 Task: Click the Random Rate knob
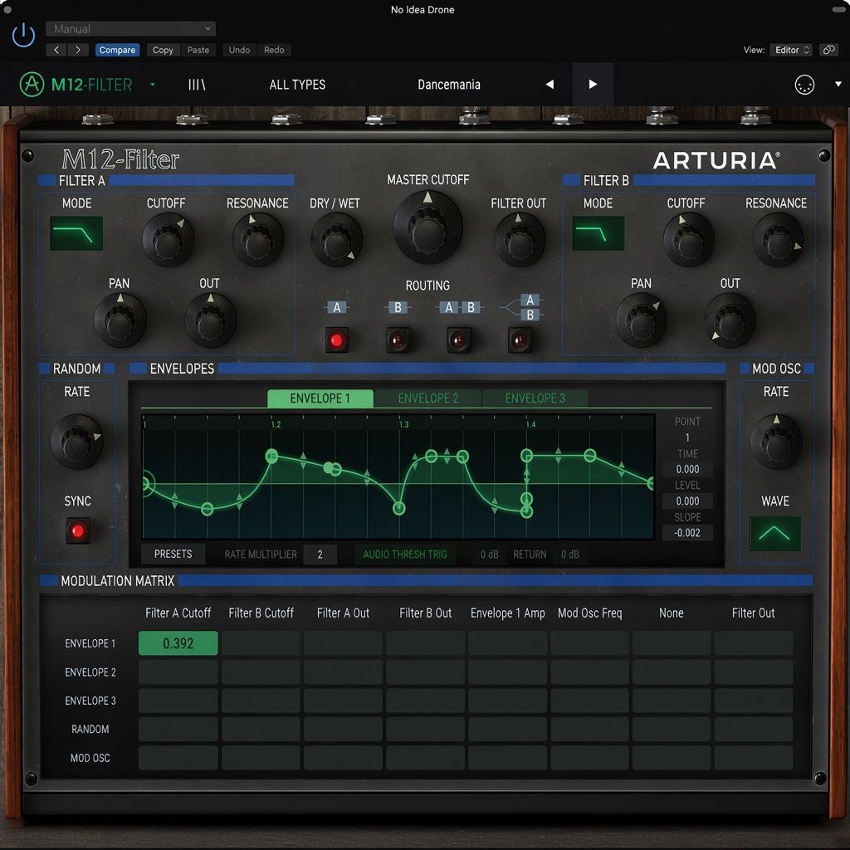click(76, 442)
